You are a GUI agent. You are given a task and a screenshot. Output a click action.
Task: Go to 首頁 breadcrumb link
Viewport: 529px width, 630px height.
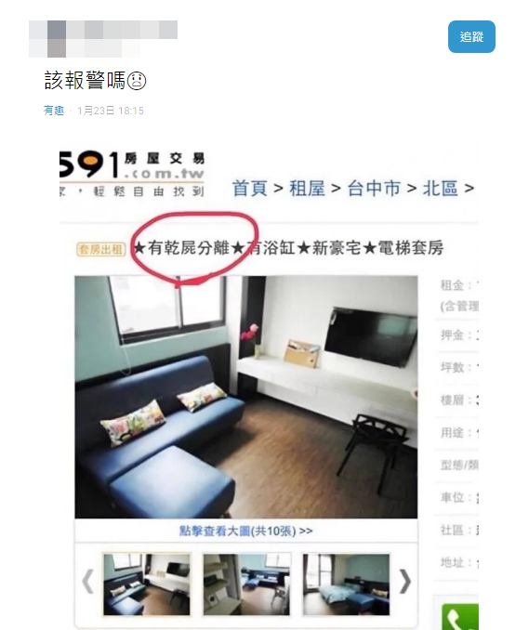pos(250,189)
